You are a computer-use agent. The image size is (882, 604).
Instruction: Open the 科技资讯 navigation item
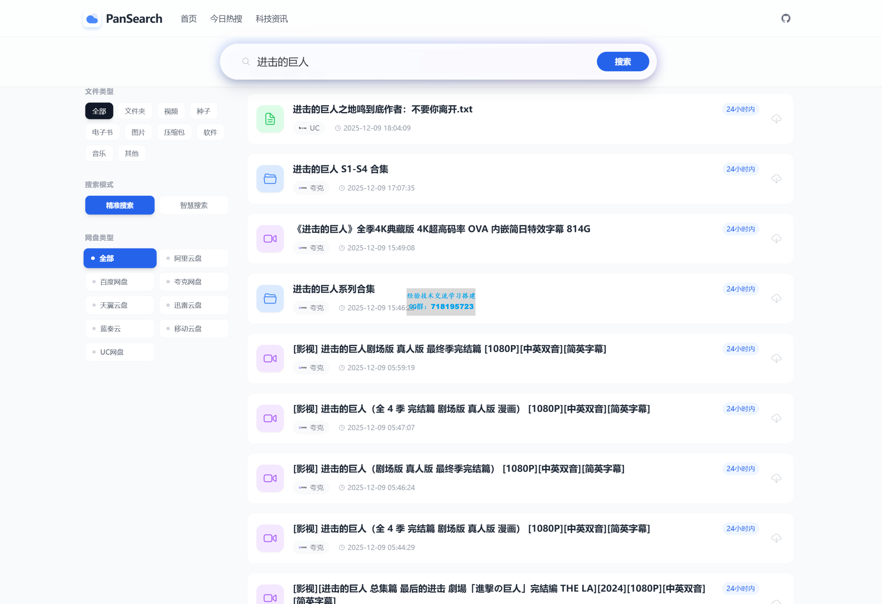271,19
